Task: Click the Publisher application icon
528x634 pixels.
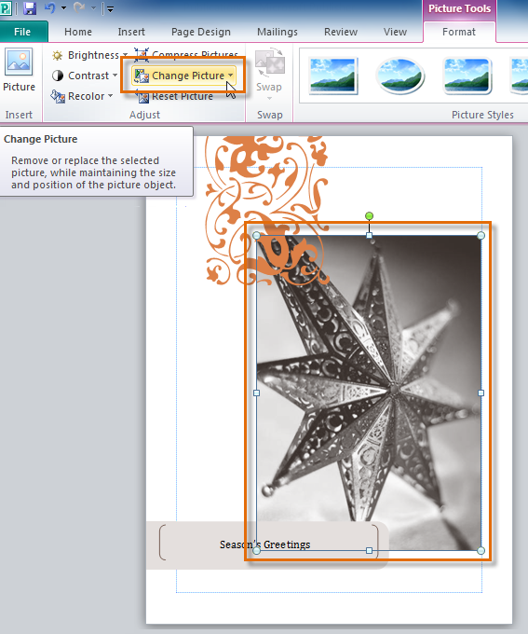Action: click(6, 8)
